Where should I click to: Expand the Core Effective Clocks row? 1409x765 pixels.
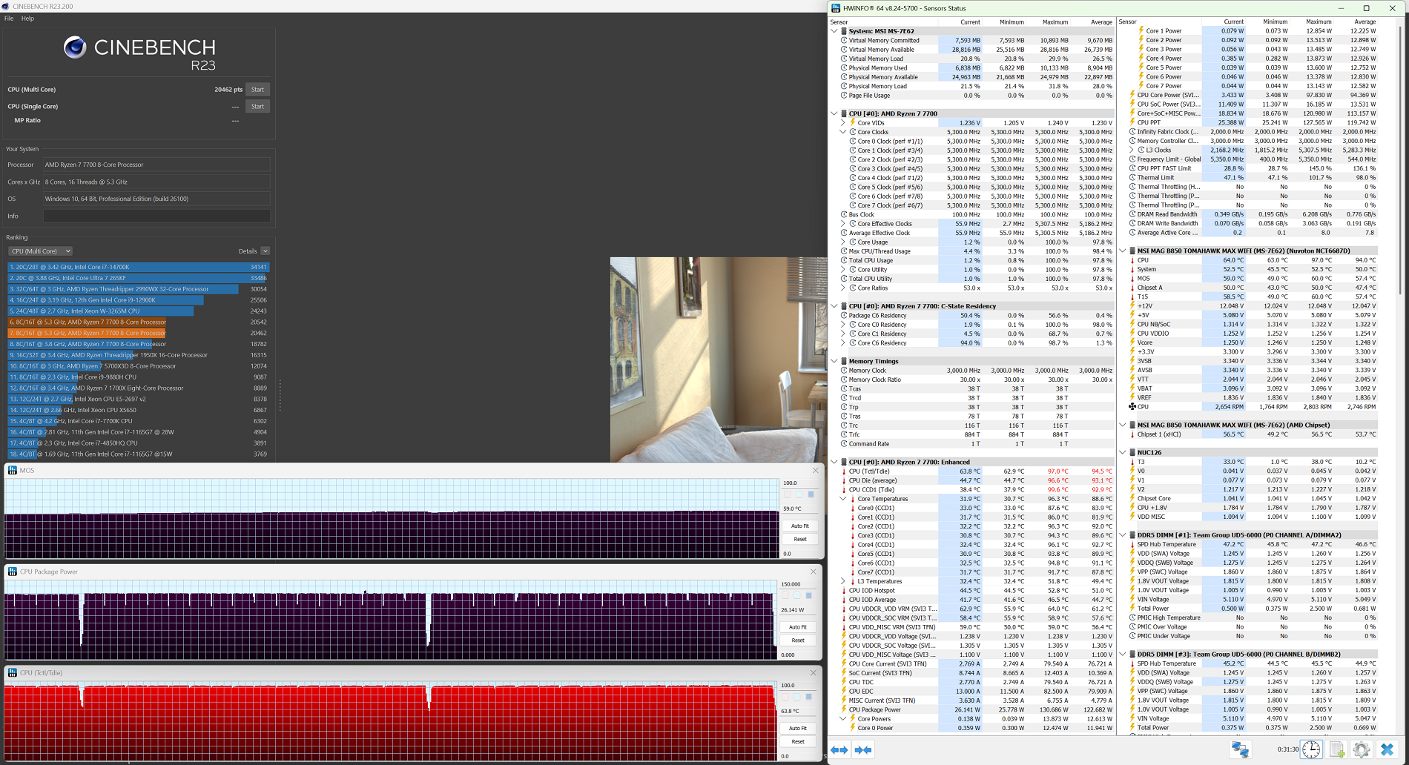(843, 224)
